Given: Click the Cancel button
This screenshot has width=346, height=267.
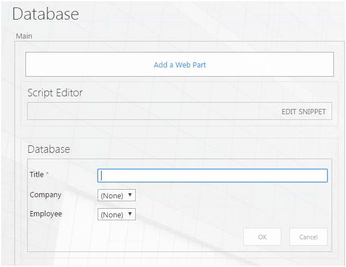Looking at the screenshot, I should 308,237.
